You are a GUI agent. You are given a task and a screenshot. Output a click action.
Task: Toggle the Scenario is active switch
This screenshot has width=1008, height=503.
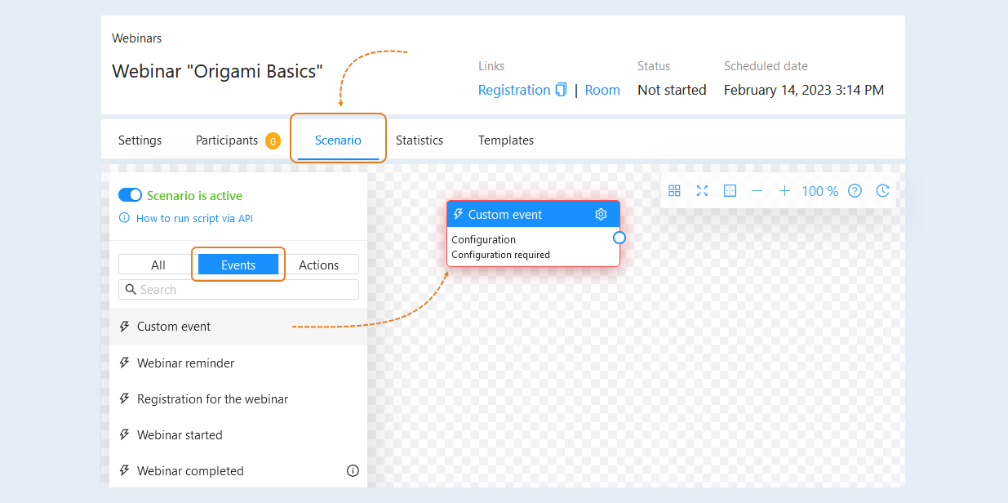(131, 195)
